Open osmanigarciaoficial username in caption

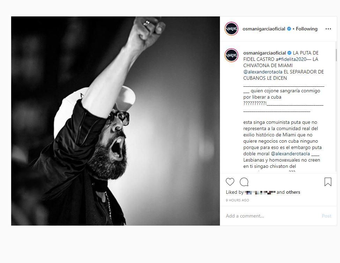[264, 53]
